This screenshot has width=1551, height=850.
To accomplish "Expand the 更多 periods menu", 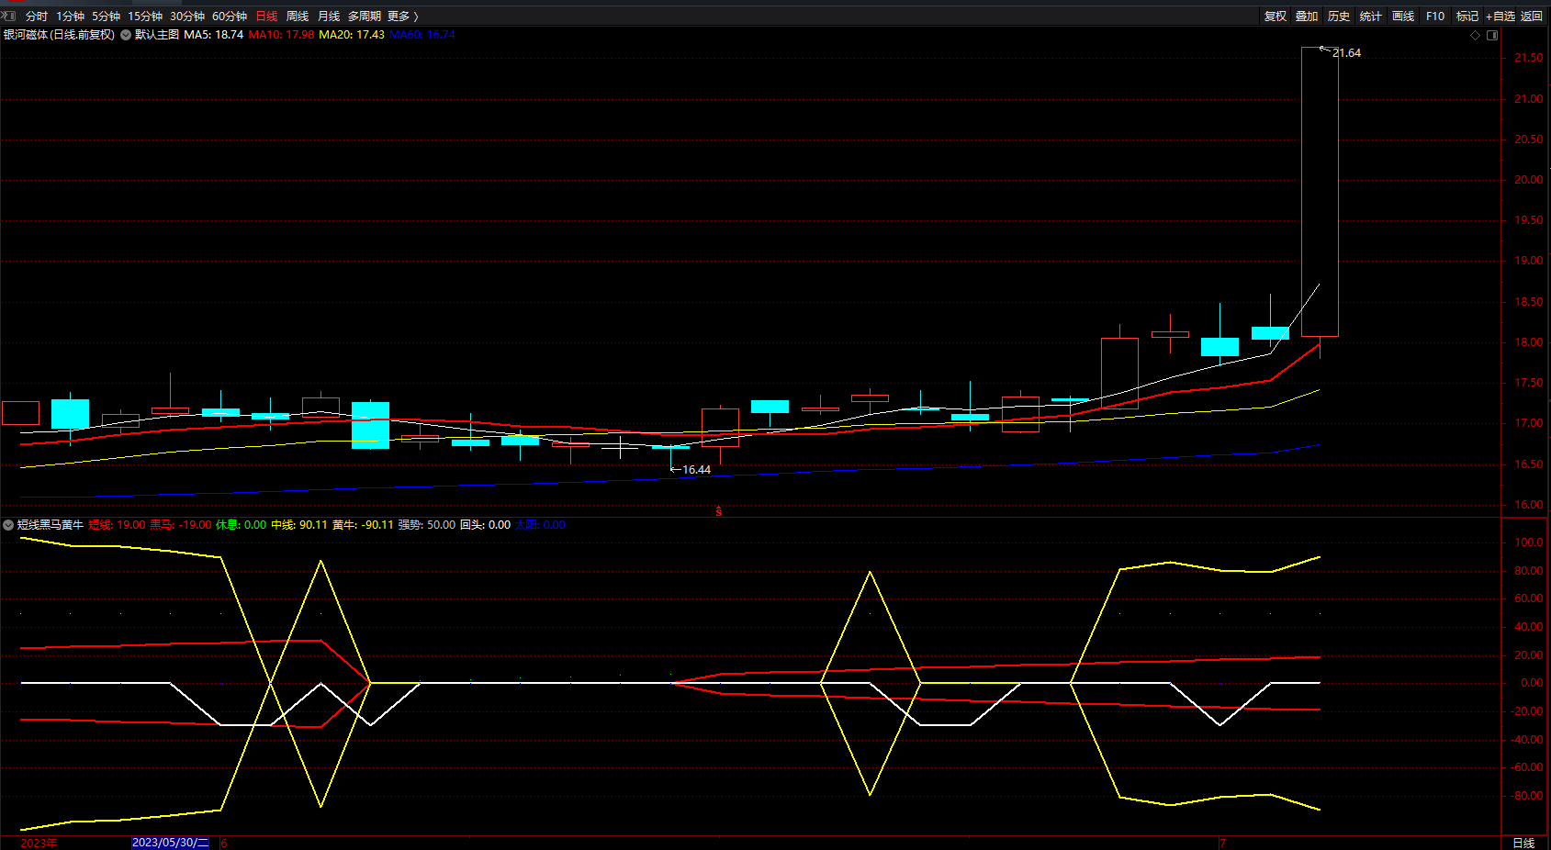I will [x=402, y=17].
